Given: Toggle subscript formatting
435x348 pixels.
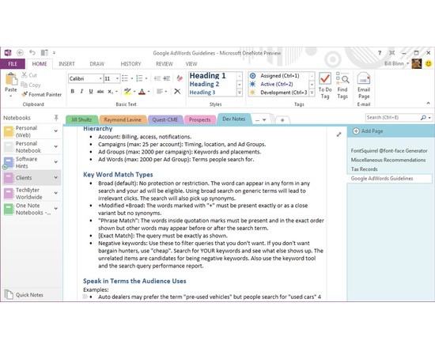Looking at the screenshot, I should click(111, 91).
